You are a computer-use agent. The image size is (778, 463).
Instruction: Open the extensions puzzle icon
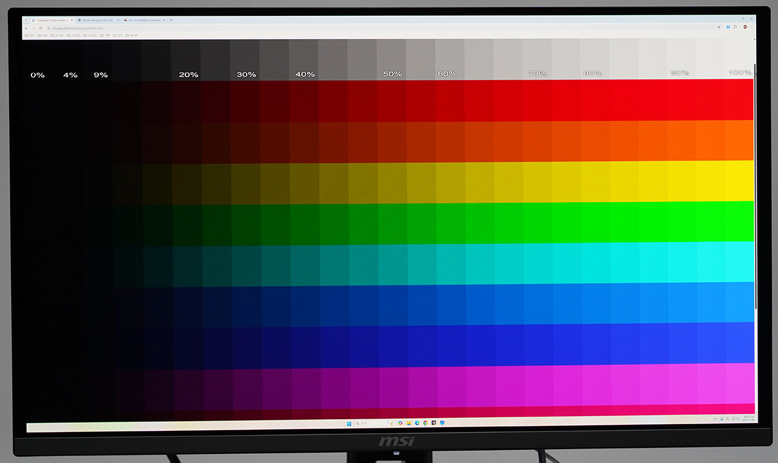coord(736,27)
